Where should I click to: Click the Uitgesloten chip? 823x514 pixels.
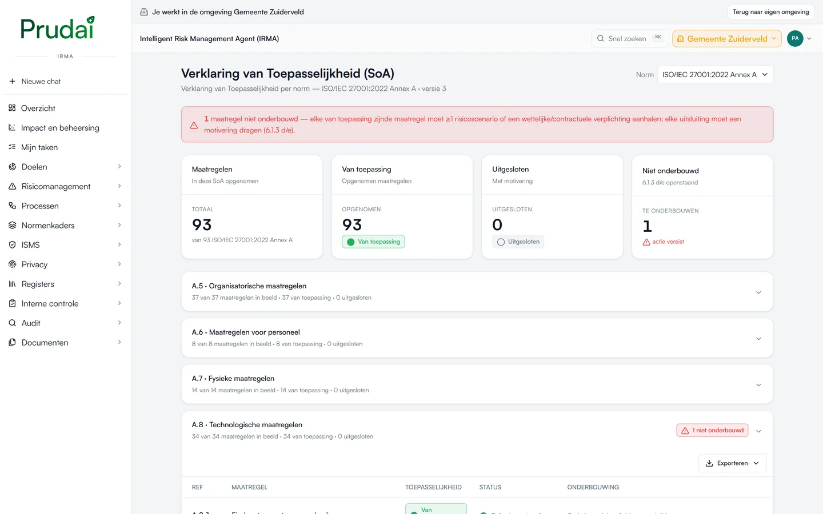coord(518,242)
